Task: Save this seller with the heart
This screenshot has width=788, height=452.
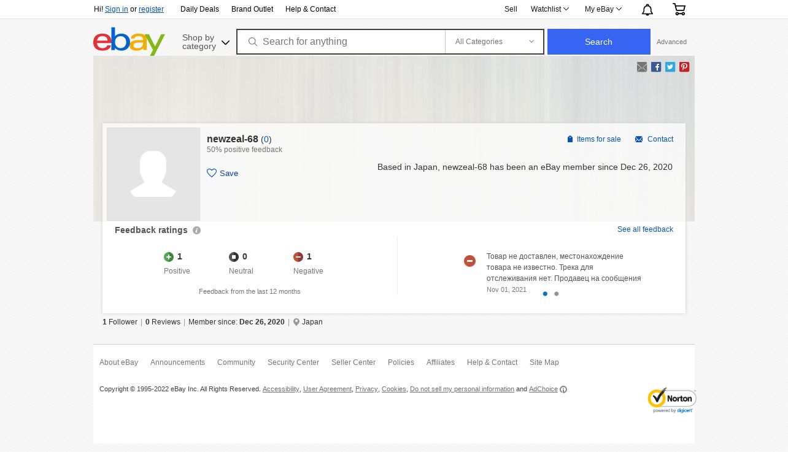Action: pyautogui.click(x=223, y=173)
